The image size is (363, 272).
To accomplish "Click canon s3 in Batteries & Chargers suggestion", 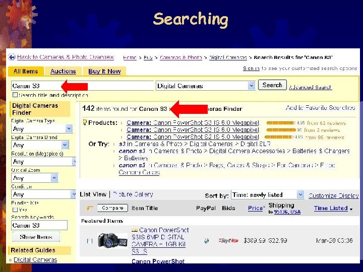I will point(234,155).
